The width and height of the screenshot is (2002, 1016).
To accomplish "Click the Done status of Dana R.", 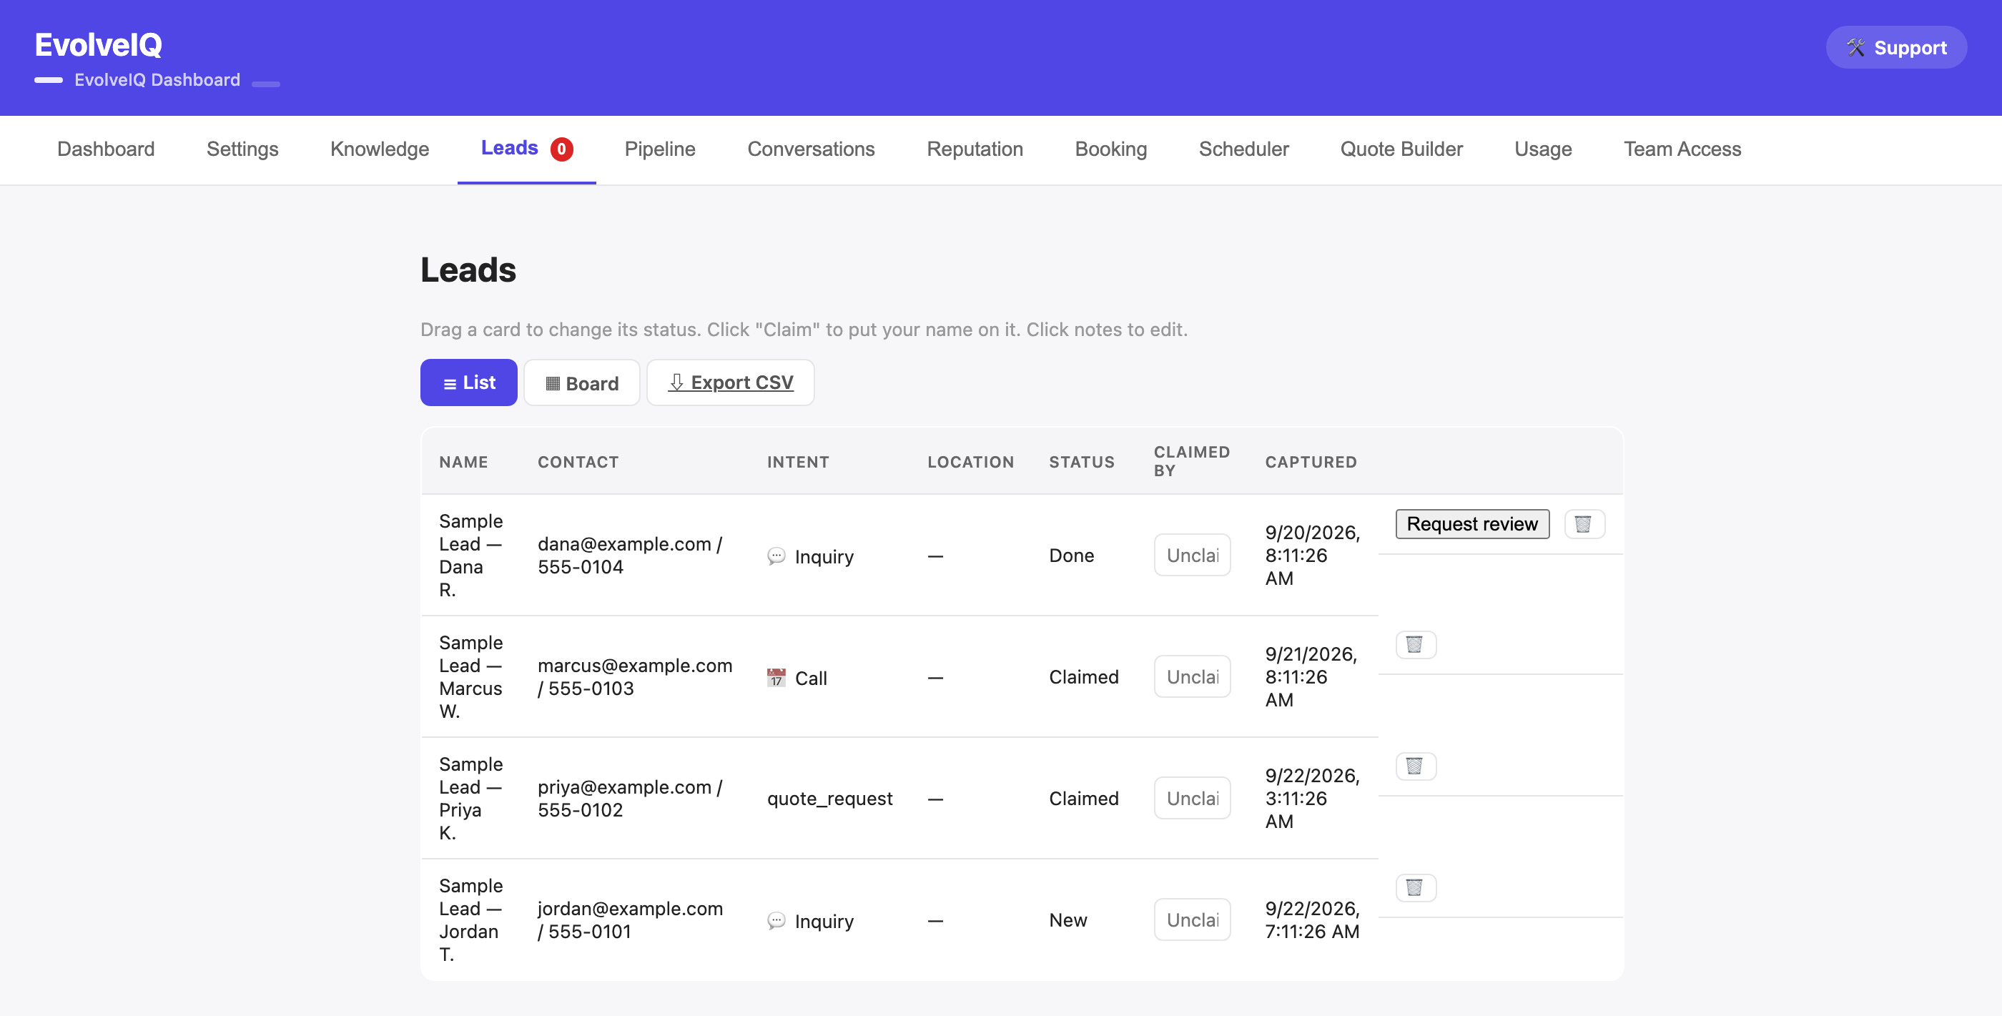I will tap(1071, 555).
